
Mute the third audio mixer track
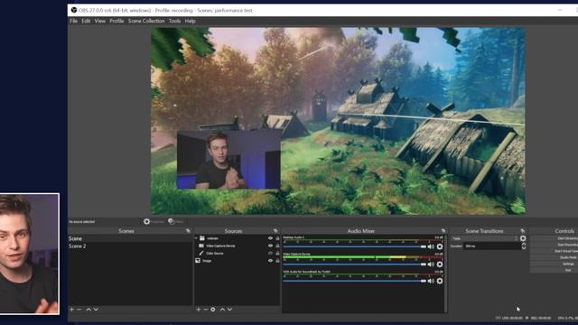(431, 281)
